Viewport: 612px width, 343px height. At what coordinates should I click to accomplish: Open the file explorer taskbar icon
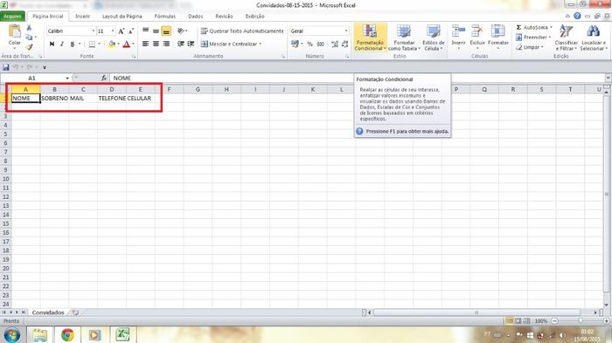point(39,335)
